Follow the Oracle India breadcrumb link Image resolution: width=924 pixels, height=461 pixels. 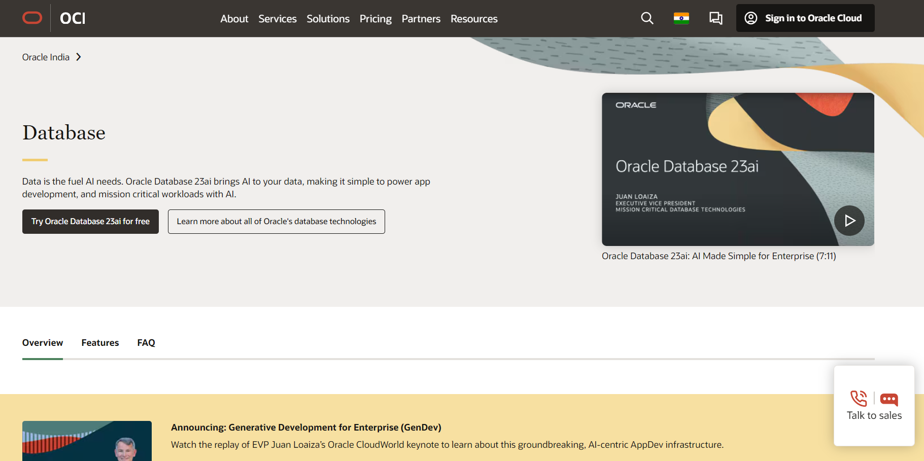[46, 57]
